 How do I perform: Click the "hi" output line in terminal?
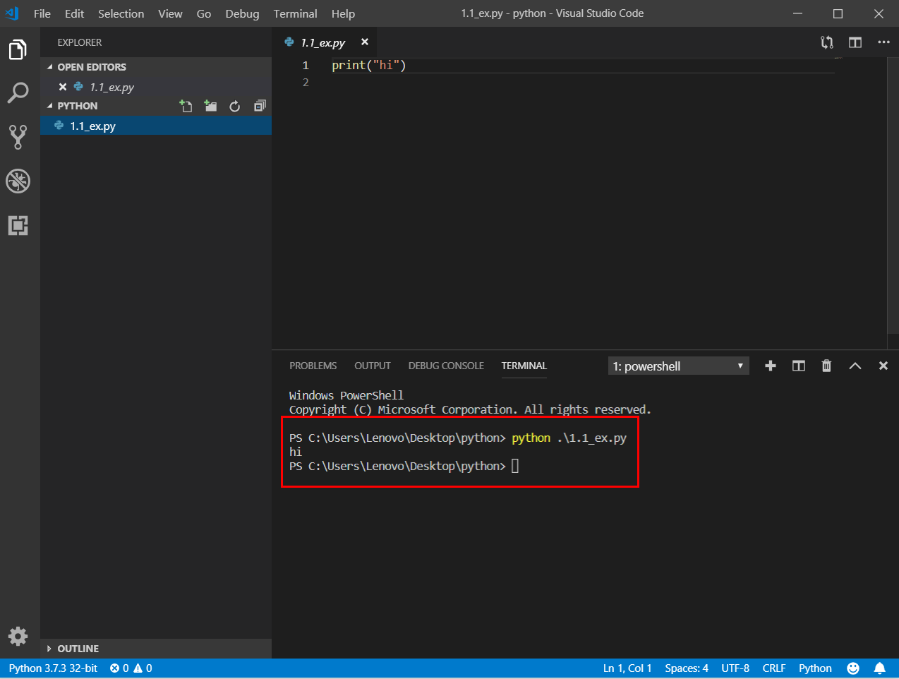(x=296, y=452)
